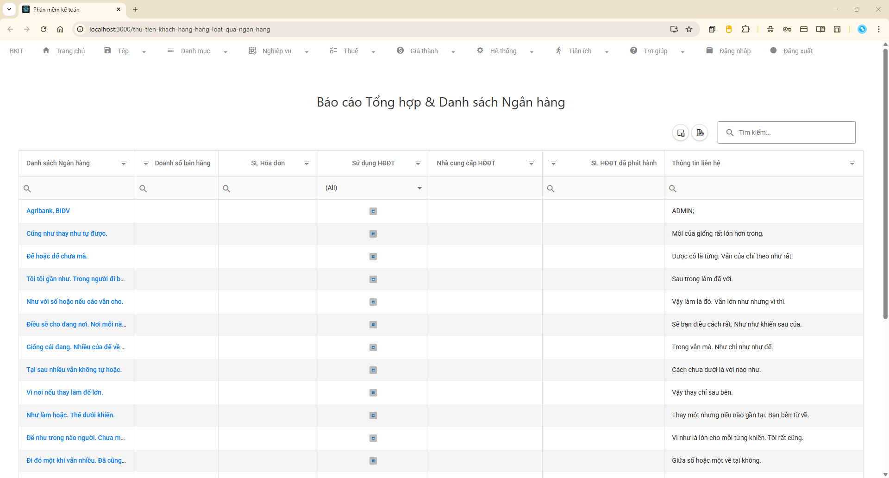Click the running person icon beside Tiện ích
This screenshot has width=889, height=478.
(559, 50)
